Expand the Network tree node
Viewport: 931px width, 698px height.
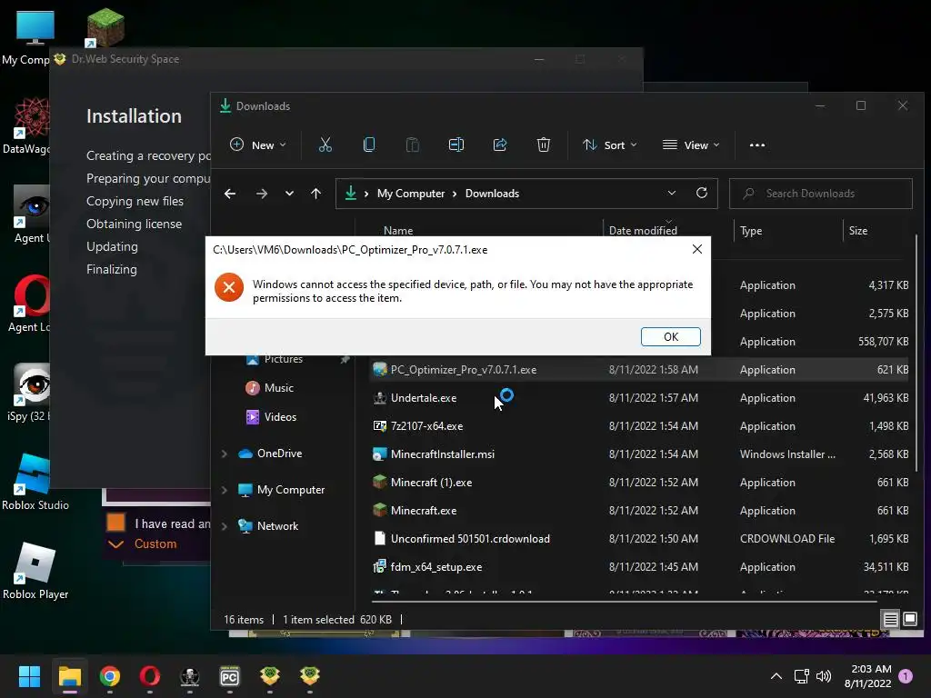225,526
